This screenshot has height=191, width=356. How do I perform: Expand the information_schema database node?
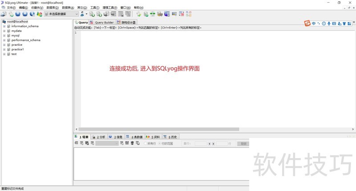point(4,26)
